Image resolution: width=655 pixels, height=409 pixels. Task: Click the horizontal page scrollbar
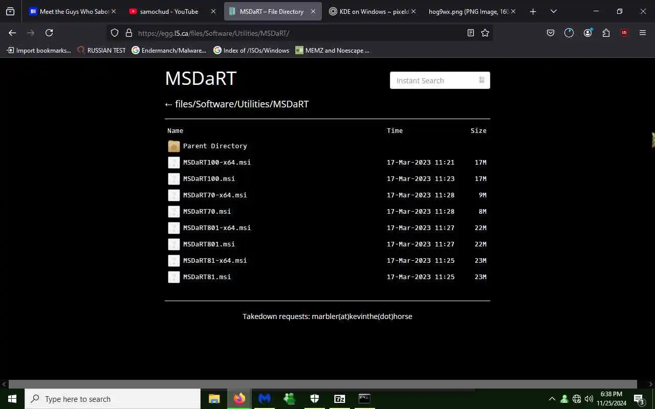pos(323,384)
